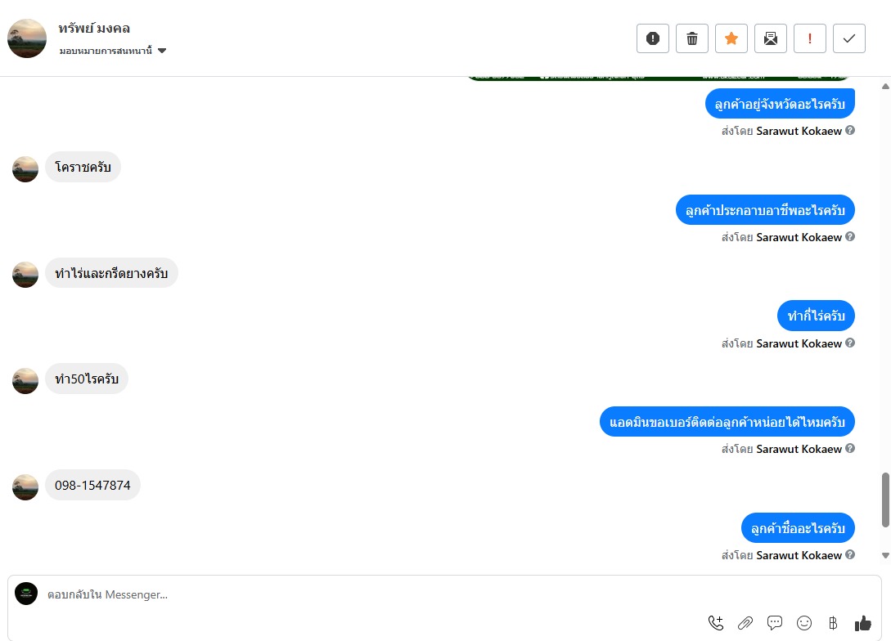Delete conversation using trash icon

[691, 38]
